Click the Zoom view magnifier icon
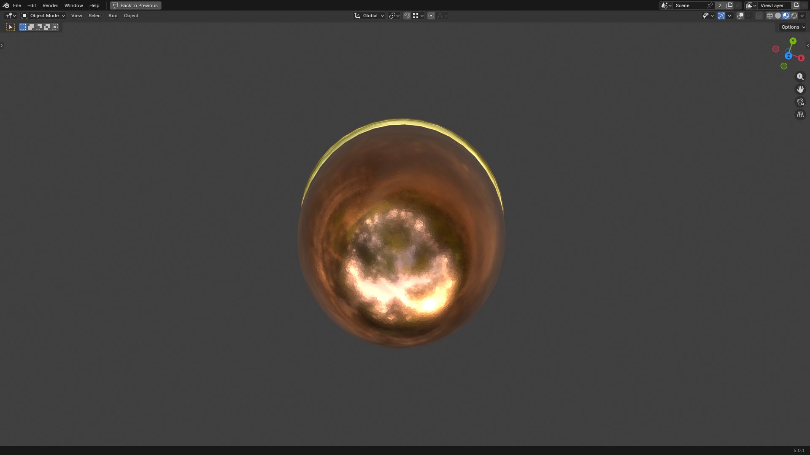810x455 pixels. 800,77
